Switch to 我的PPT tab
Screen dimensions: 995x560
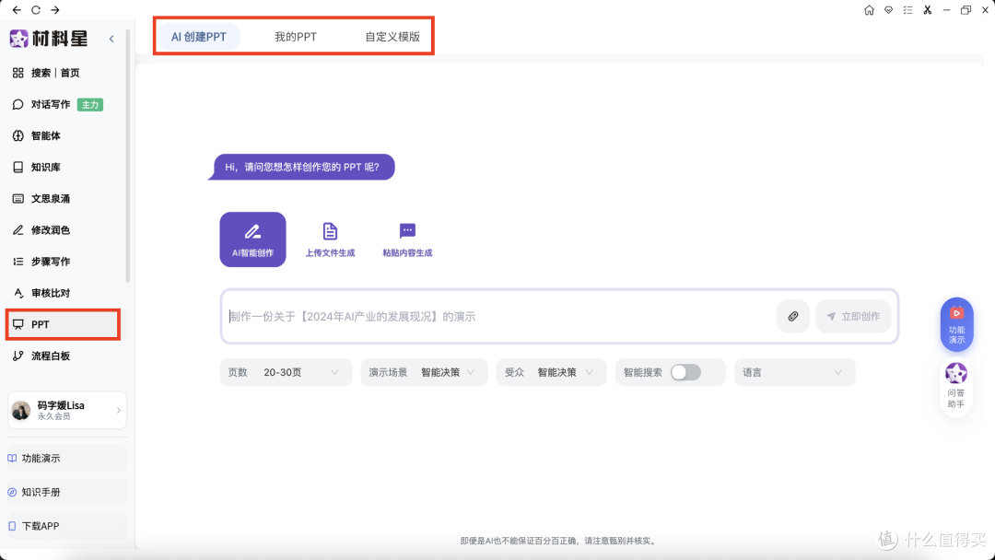click(x=295, y=37)
